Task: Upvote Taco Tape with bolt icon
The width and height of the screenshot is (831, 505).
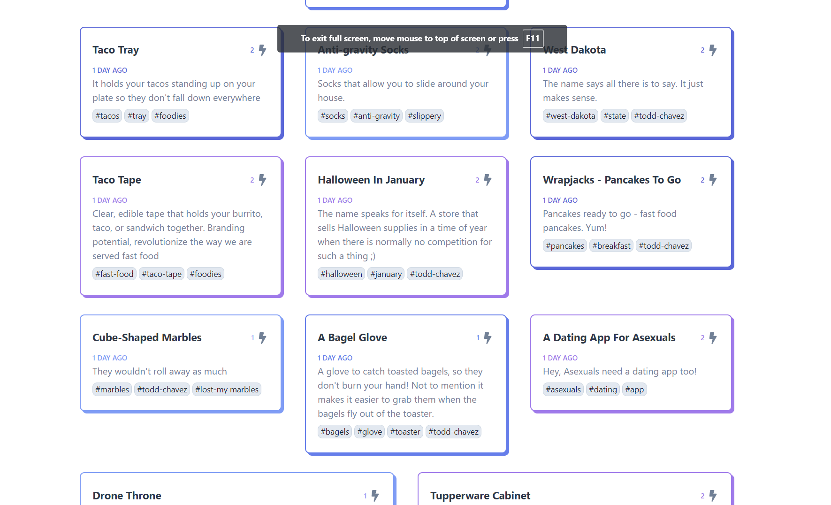Action: (x=262, y=180)
